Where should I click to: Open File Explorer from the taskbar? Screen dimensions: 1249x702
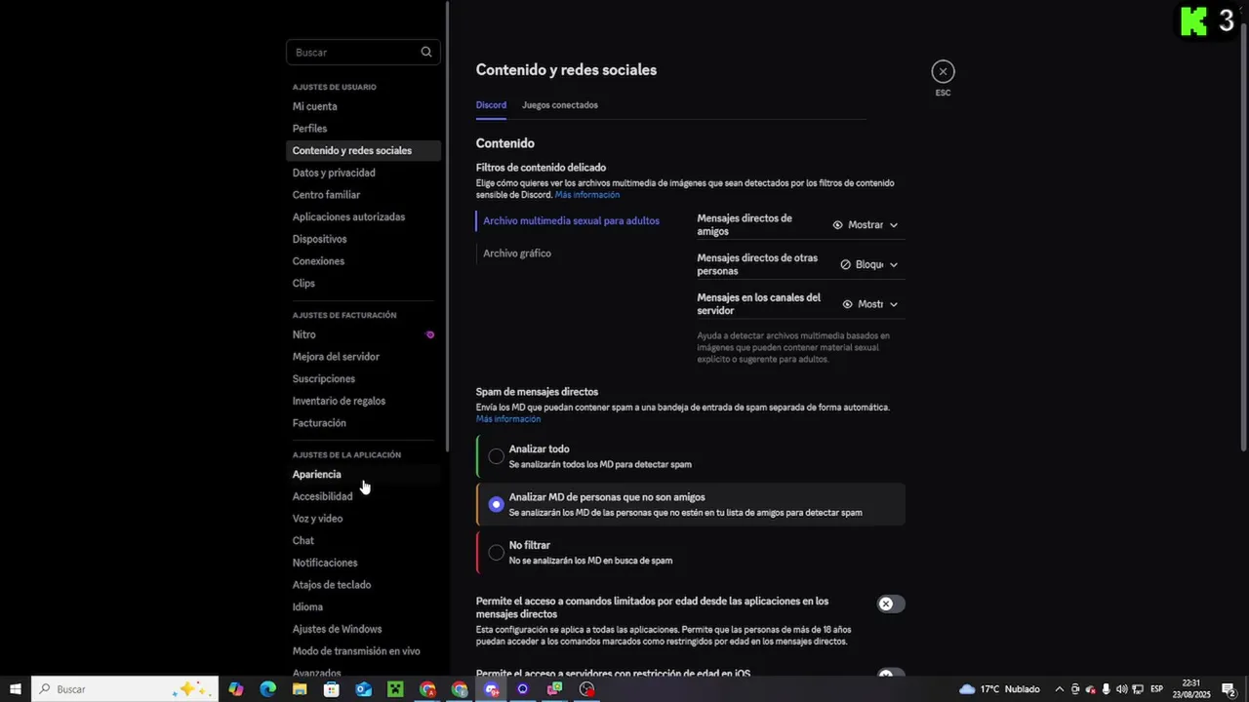(x=300, y=689)
